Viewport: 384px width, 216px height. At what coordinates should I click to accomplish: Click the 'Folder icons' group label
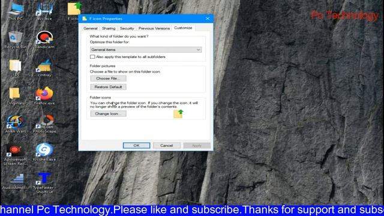pyautogui.click(x=100, y=97)
